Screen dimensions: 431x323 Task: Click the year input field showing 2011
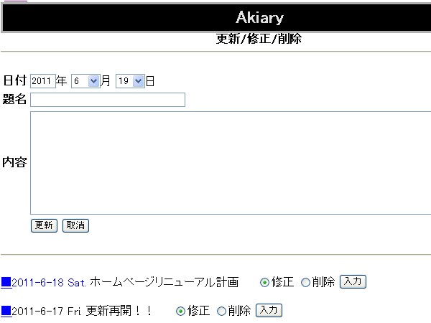click(x=43, y=81)
